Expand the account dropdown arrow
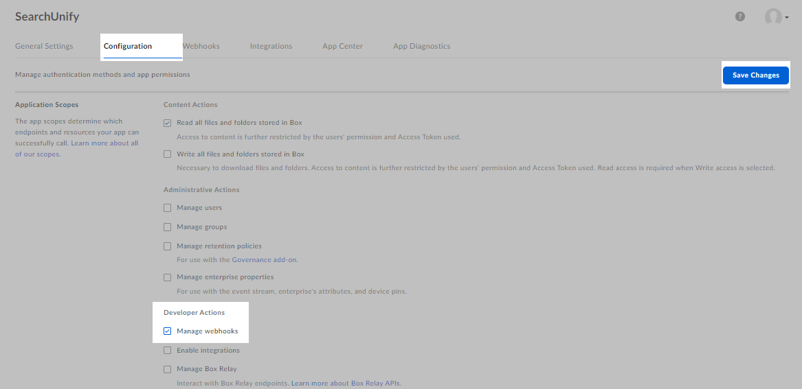 (x=787, y=18)
